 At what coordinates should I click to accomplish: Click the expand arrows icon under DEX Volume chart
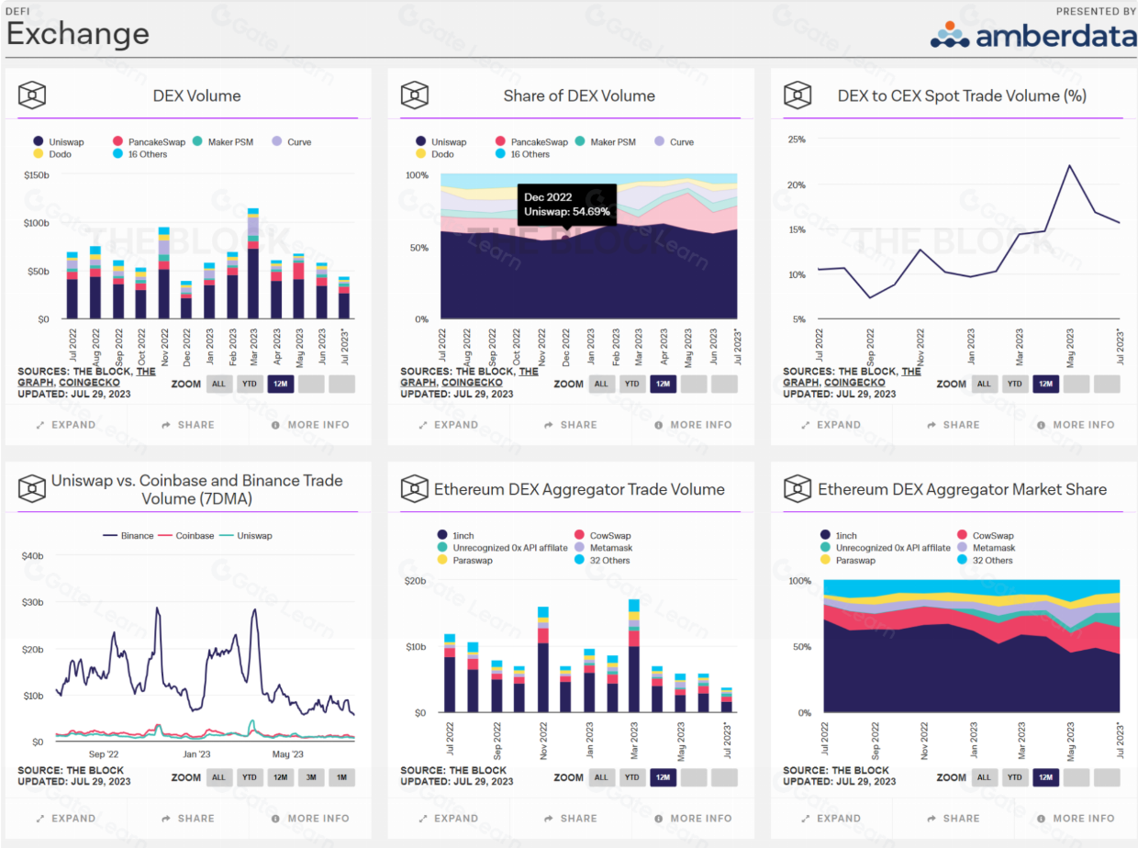coord(40,425)
